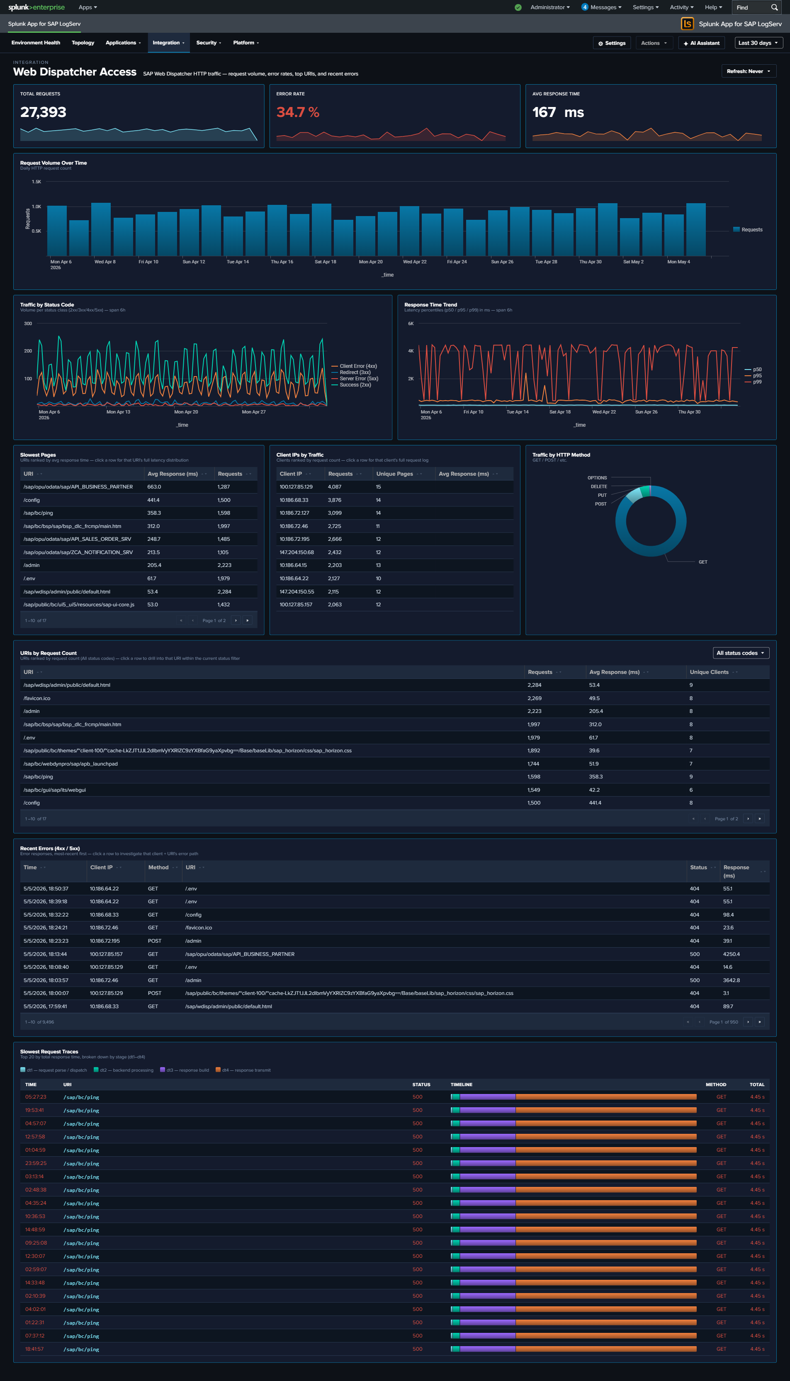
Task: Open the 5/5/2026, 18:23:23 error row
Action: click(x=395, y=941)
